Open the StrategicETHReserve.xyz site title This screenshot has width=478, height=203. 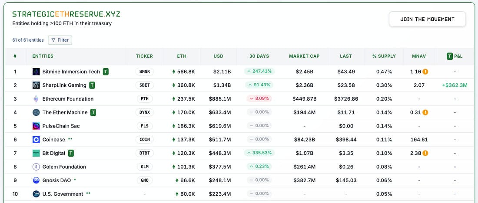66,14
